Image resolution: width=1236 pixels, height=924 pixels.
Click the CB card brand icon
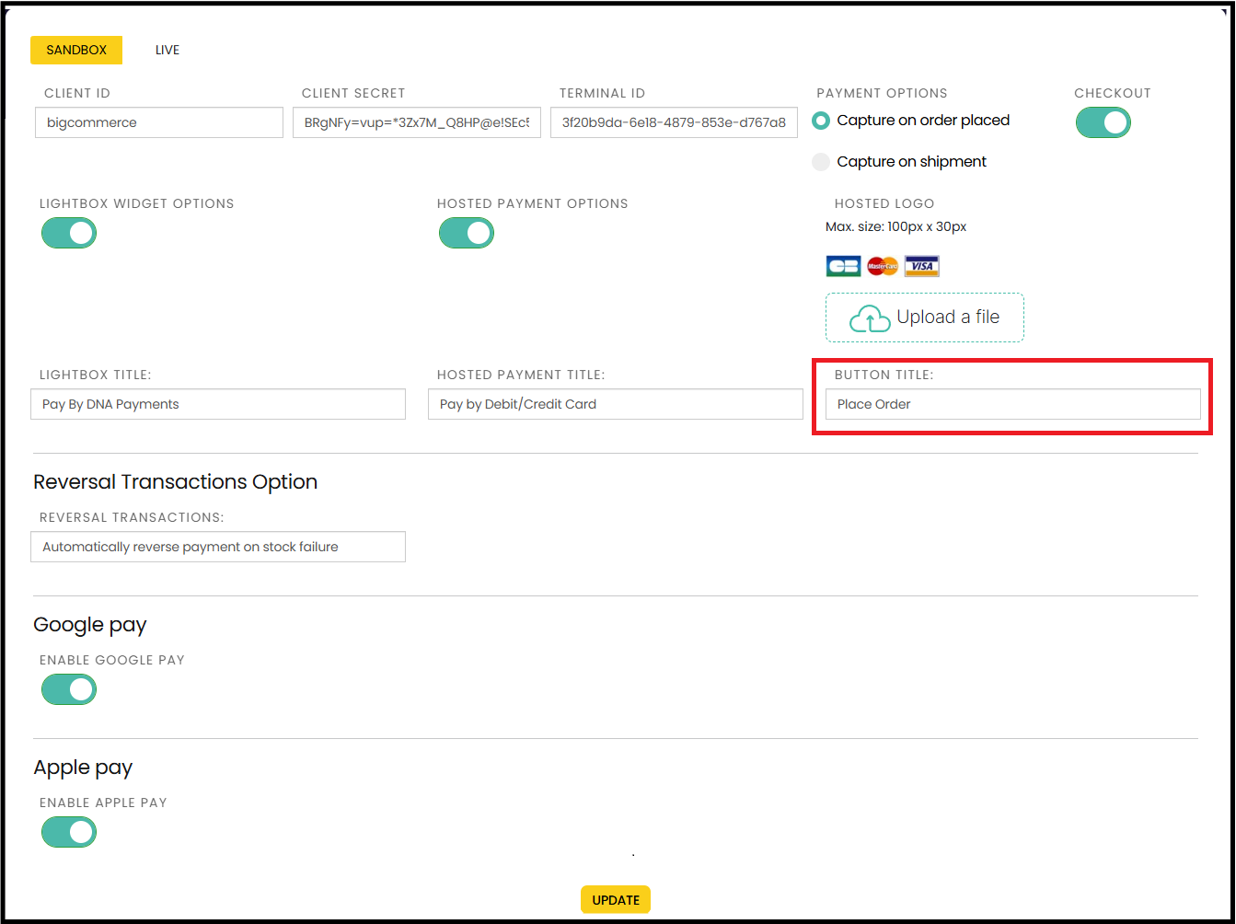pos(843,266)
